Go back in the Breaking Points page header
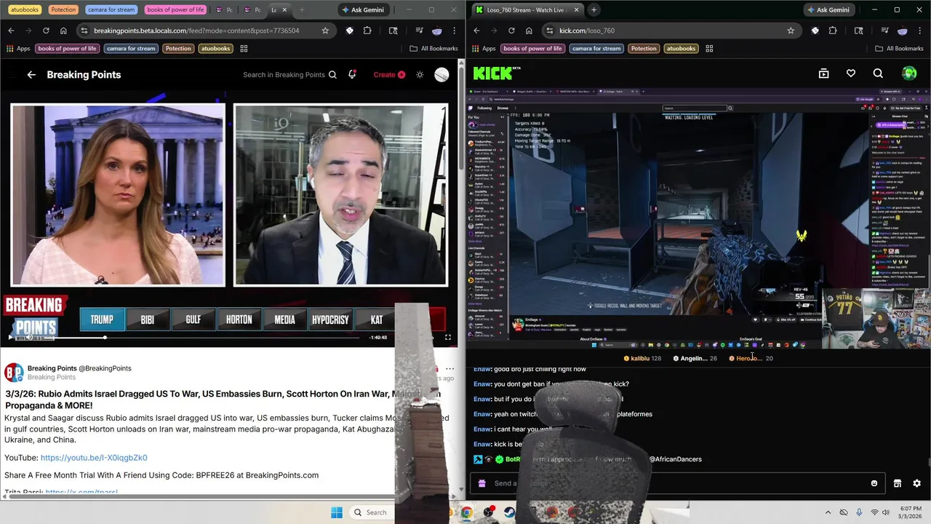The width and height of the screenshot is (931, 524). 31,74
